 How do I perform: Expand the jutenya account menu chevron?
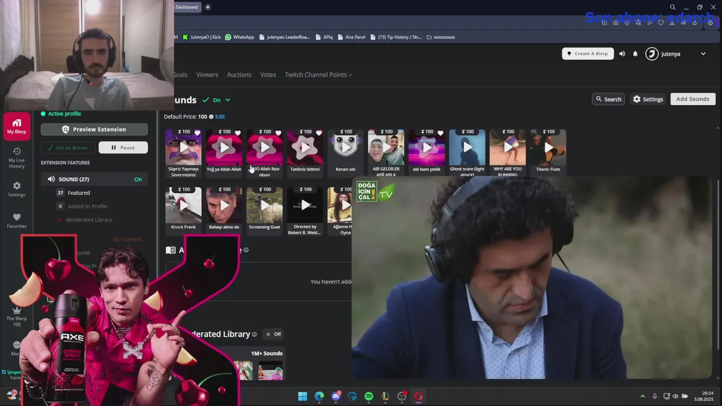(703, 54)
